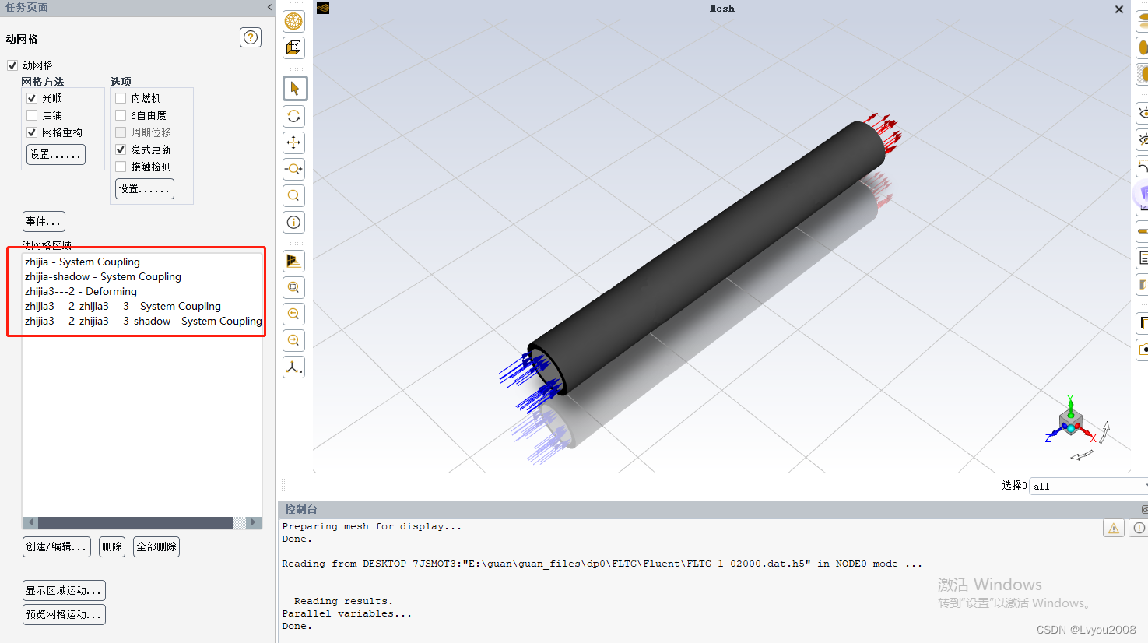Click the perspective grid view icon
This screenshot has height=643, width=1148.
click(293, 262)
